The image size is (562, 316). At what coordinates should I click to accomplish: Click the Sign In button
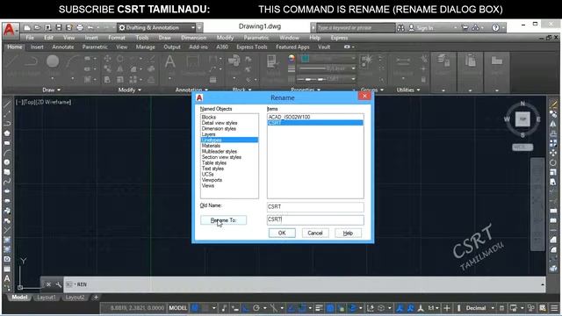click(421, 27)
